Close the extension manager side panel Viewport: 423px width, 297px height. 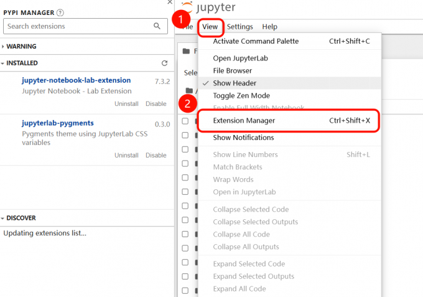pyautogui.click(x=170, y=2)
